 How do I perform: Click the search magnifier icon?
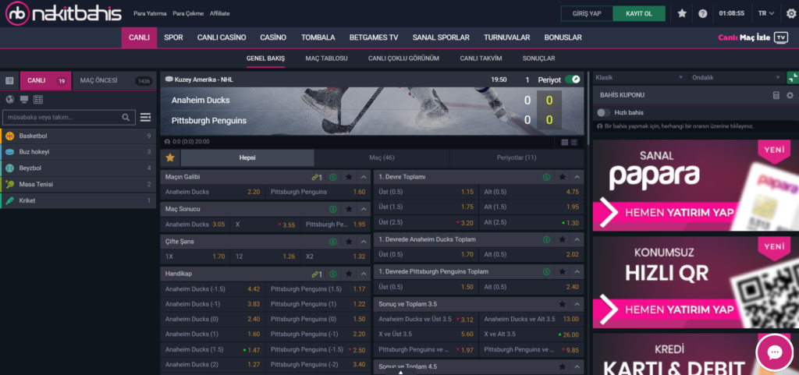pos(126,118)
